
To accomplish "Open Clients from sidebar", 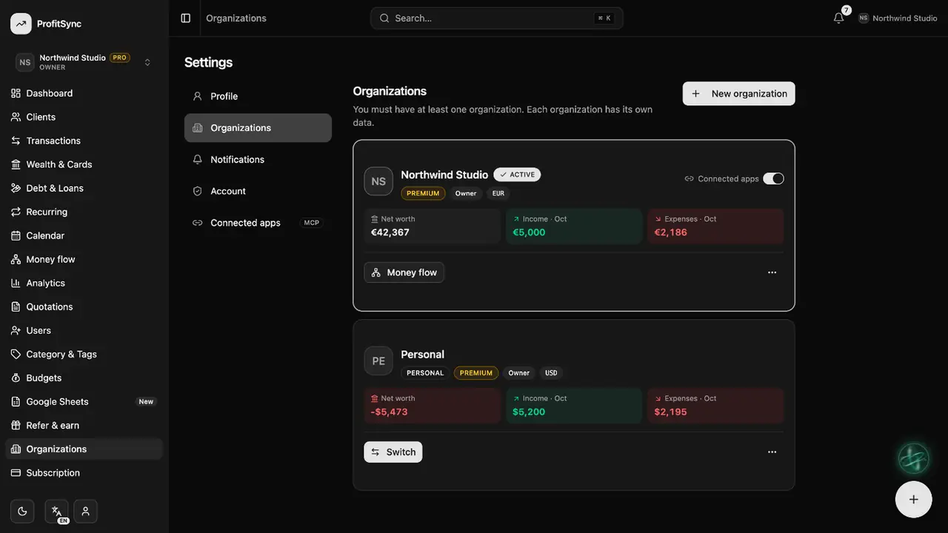I will click(x=84, y=117).
